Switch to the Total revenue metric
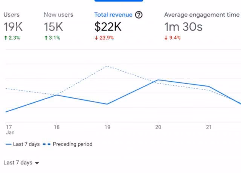The height and width of the screenshot is (173, 241). pyautogui.click(x=113, y=15)
